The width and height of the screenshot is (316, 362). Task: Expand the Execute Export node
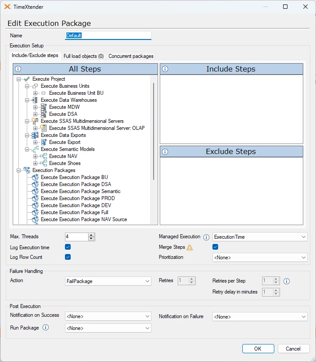(x=35, y=143)
